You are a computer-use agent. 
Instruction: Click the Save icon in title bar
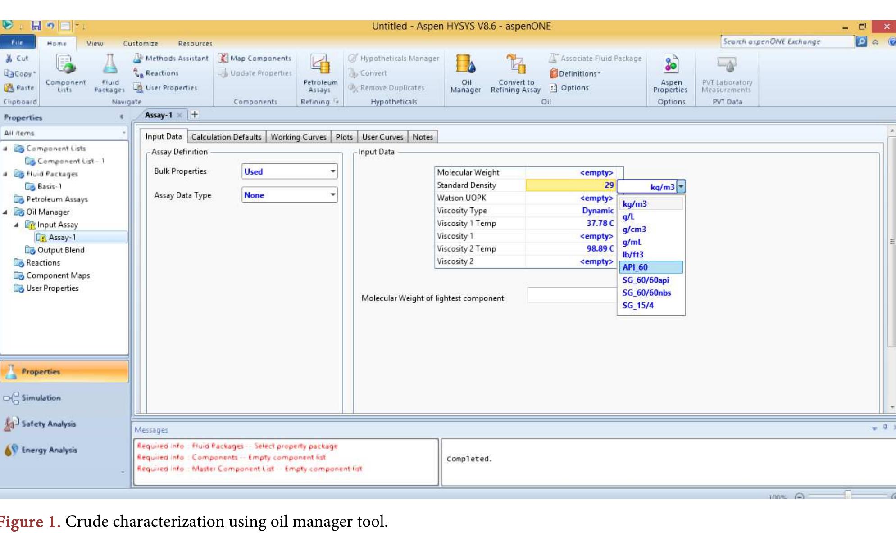[x=36, y=26]
